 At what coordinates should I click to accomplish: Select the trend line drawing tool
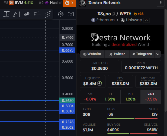(x=37, y=14)
